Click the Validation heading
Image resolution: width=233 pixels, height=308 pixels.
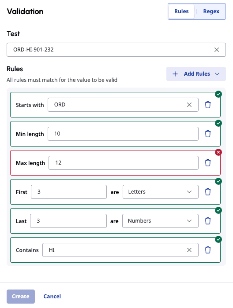(25, 11)
